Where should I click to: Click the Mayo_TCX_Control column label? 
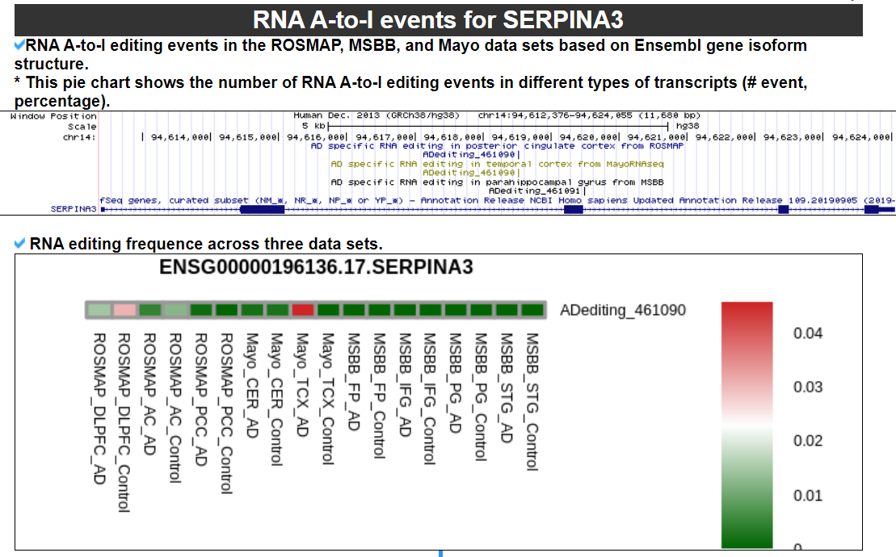[328, 399]
